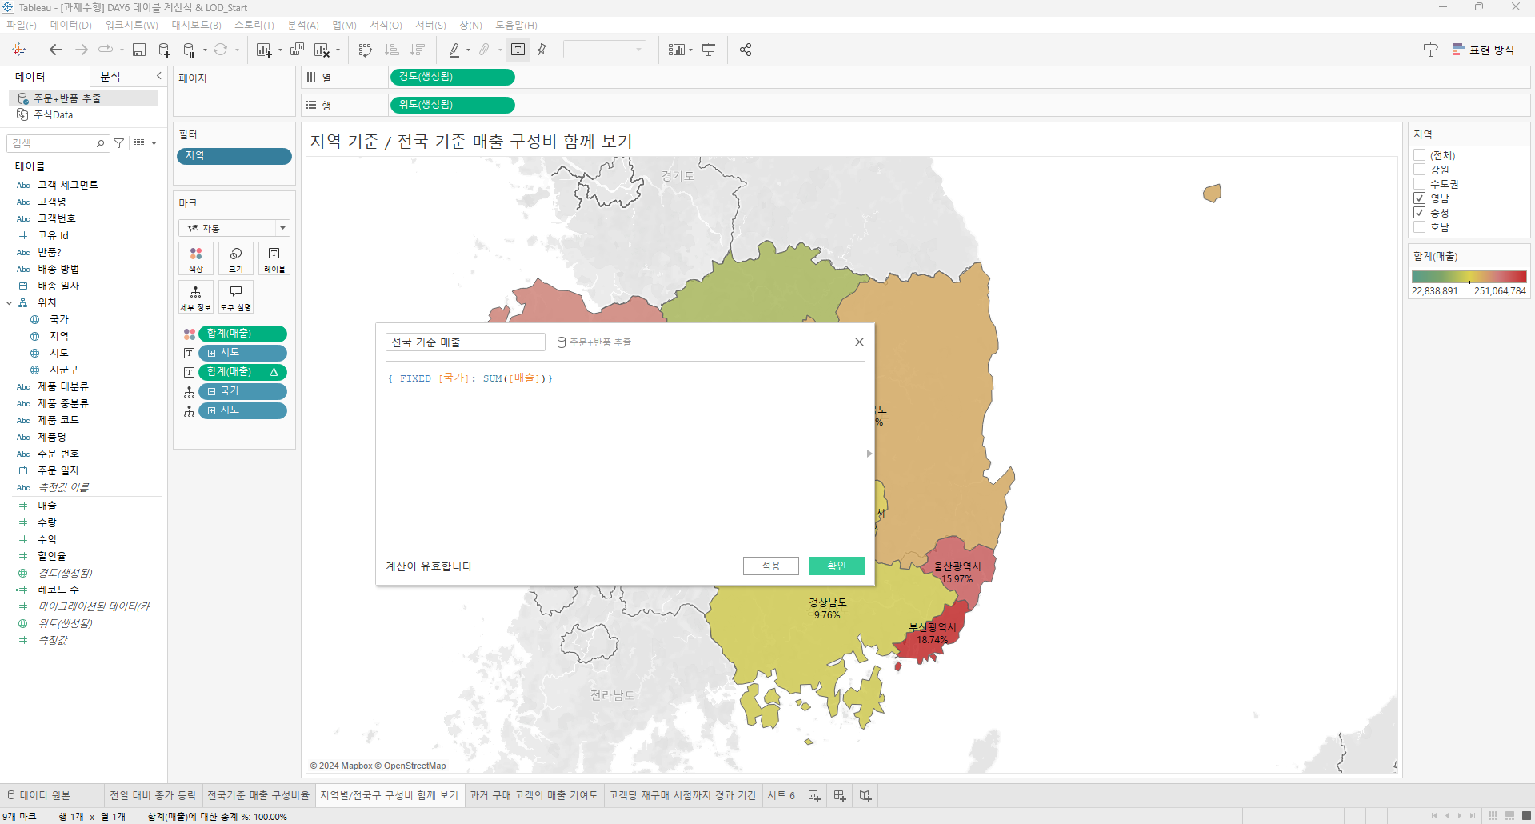
Task: Click the new worksheet toolbar icon
Action: click(x=263, y=50)
